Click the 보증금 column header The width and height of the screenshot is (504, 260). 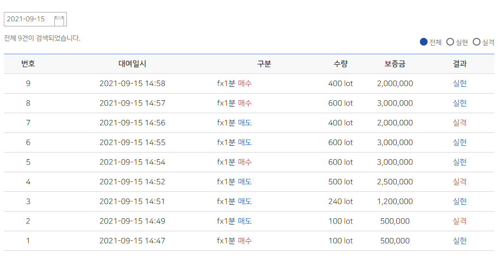[x=395, y=64]
